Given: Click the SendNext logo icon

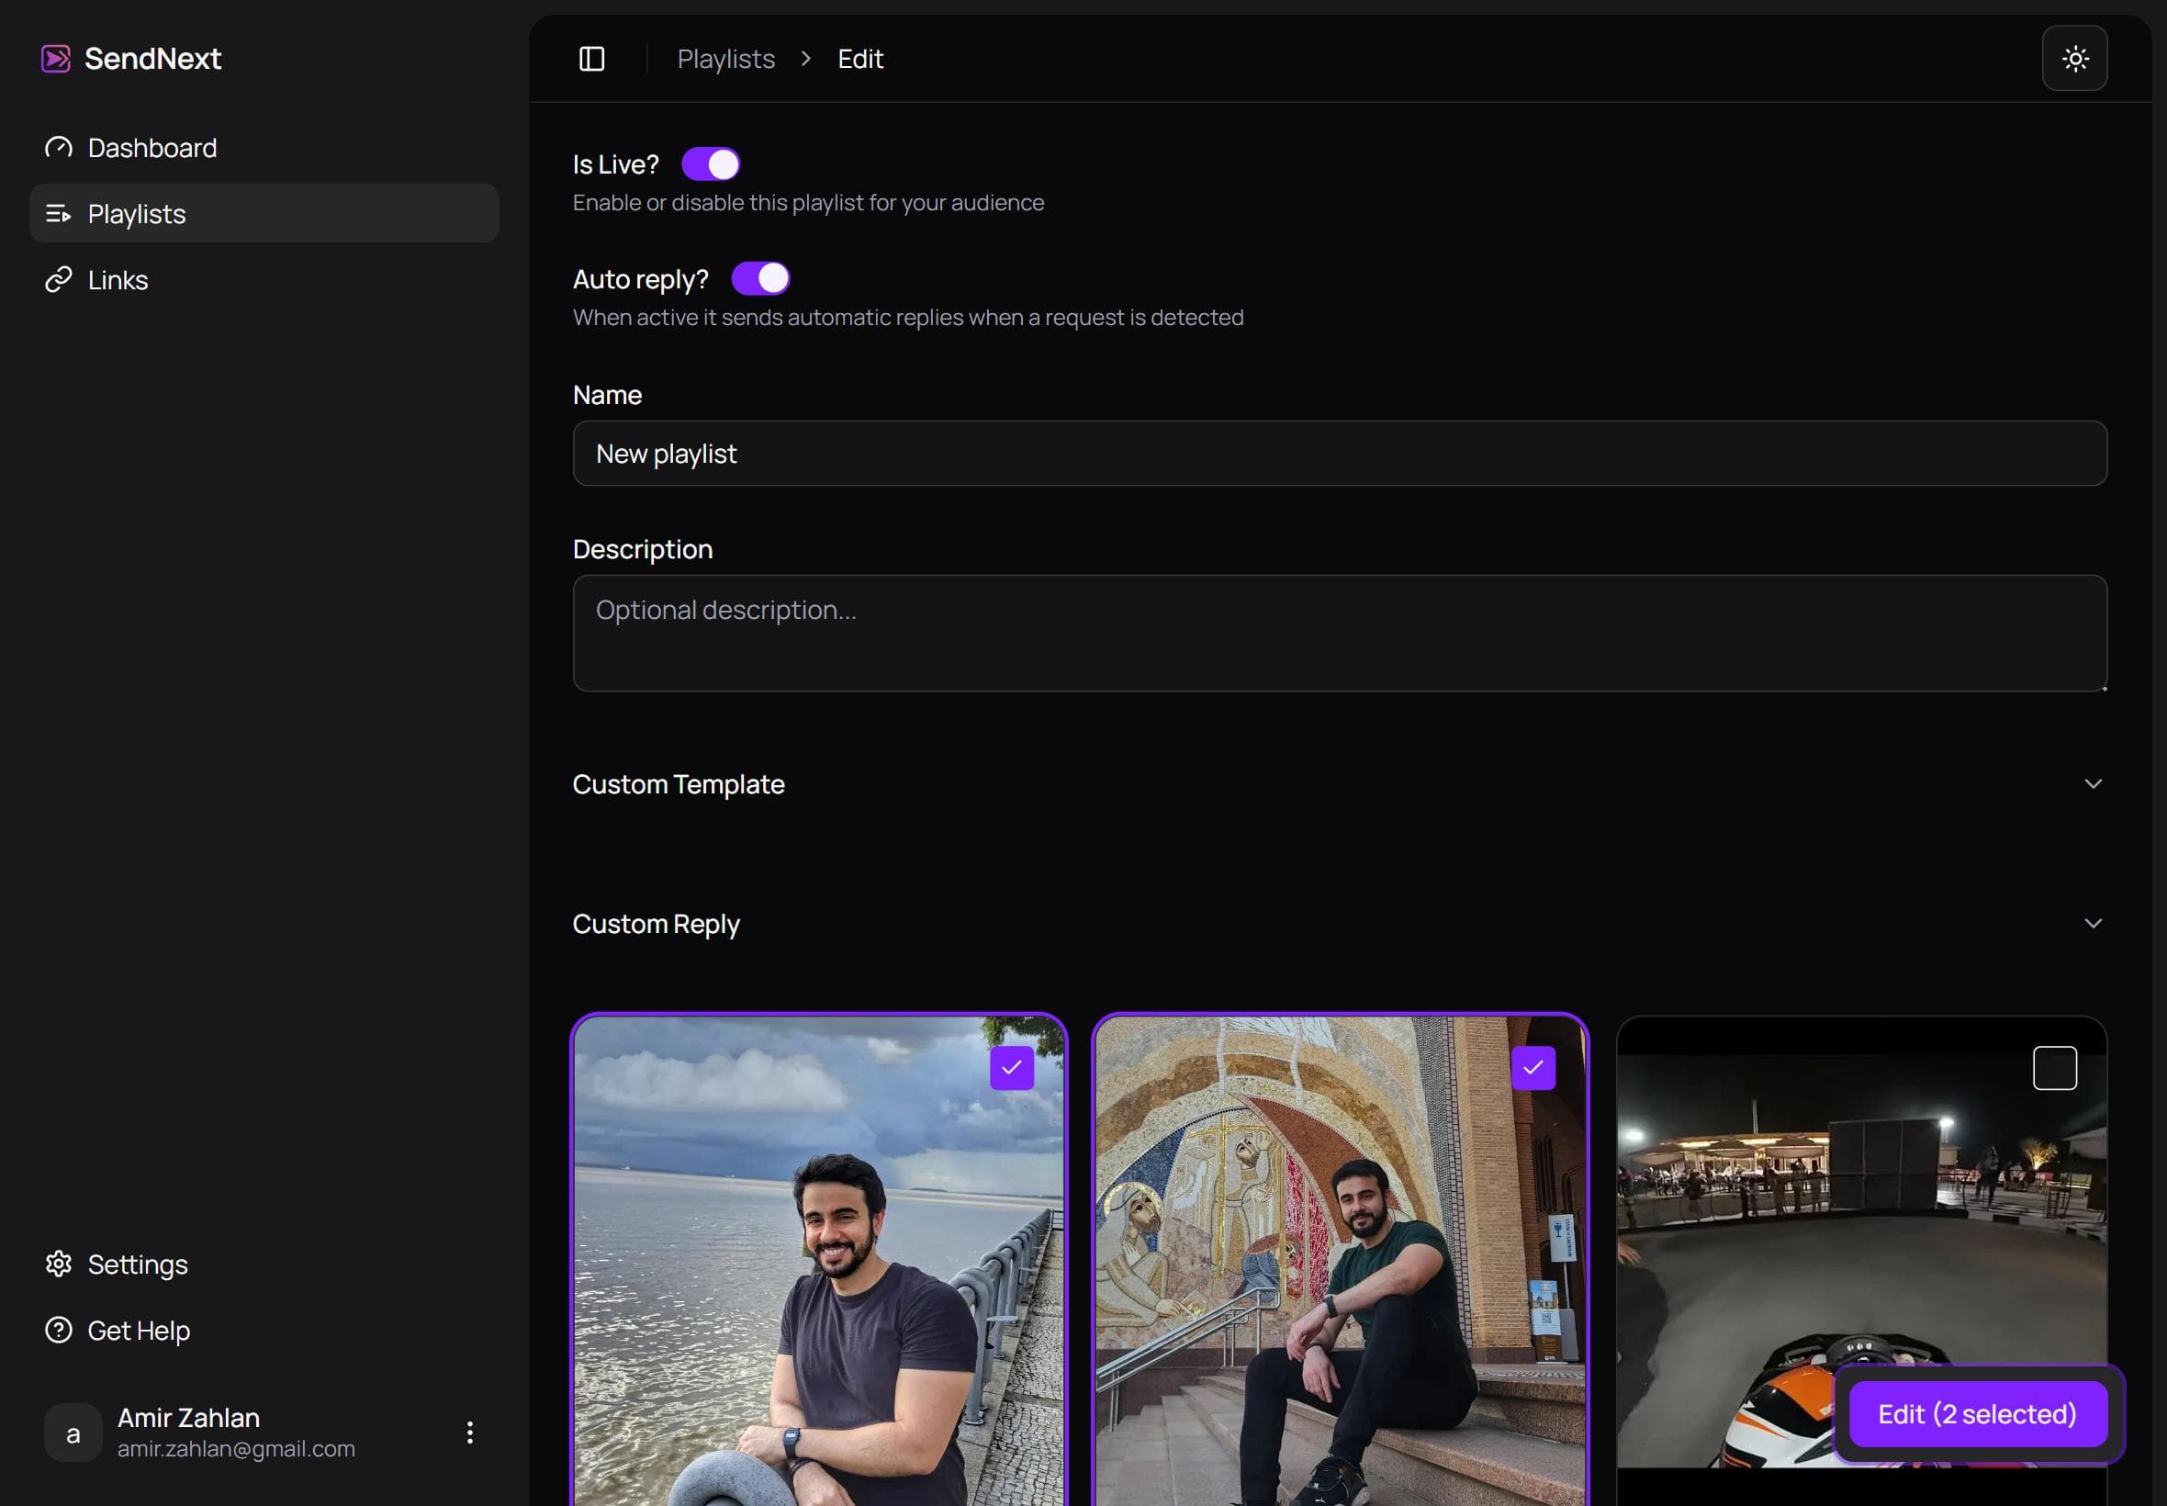Looking at the screenshot, I should [x=56, y=59].
